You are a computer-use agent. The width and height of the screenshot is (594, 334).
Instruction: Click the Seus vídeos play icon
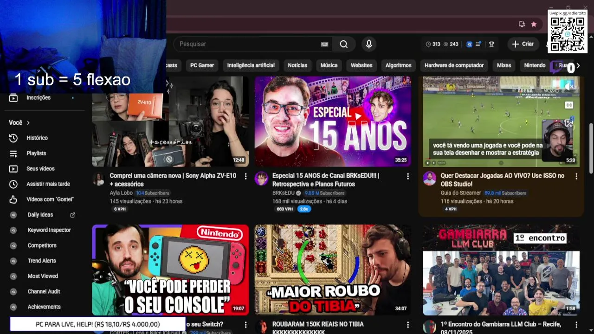(x=13, y=169)
